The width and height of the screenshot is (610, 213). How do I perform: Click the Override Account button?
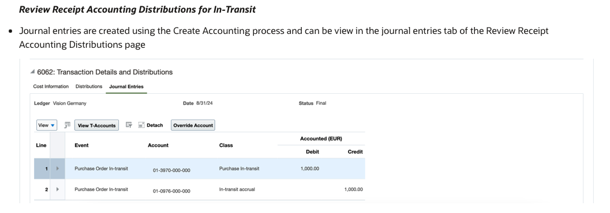coord(193,125)
